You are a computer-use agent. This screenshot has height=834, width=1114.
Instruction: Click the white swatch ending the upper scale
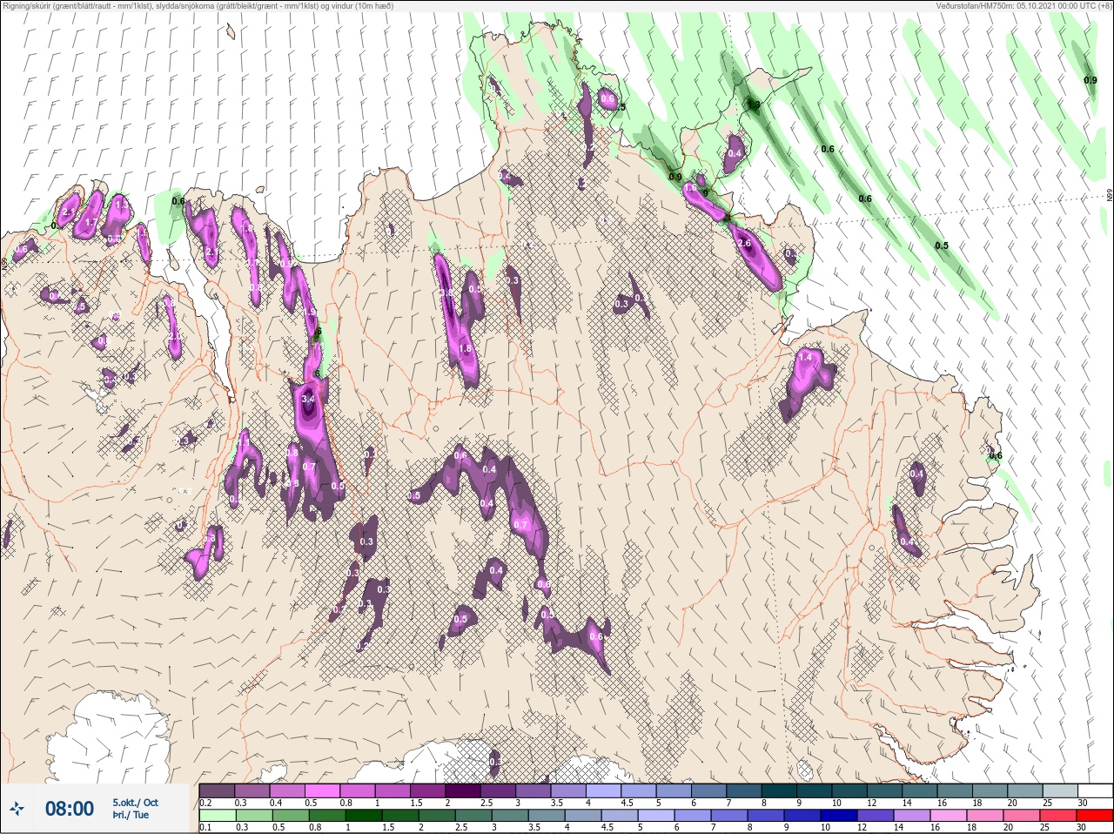[x=1094, y=790]
